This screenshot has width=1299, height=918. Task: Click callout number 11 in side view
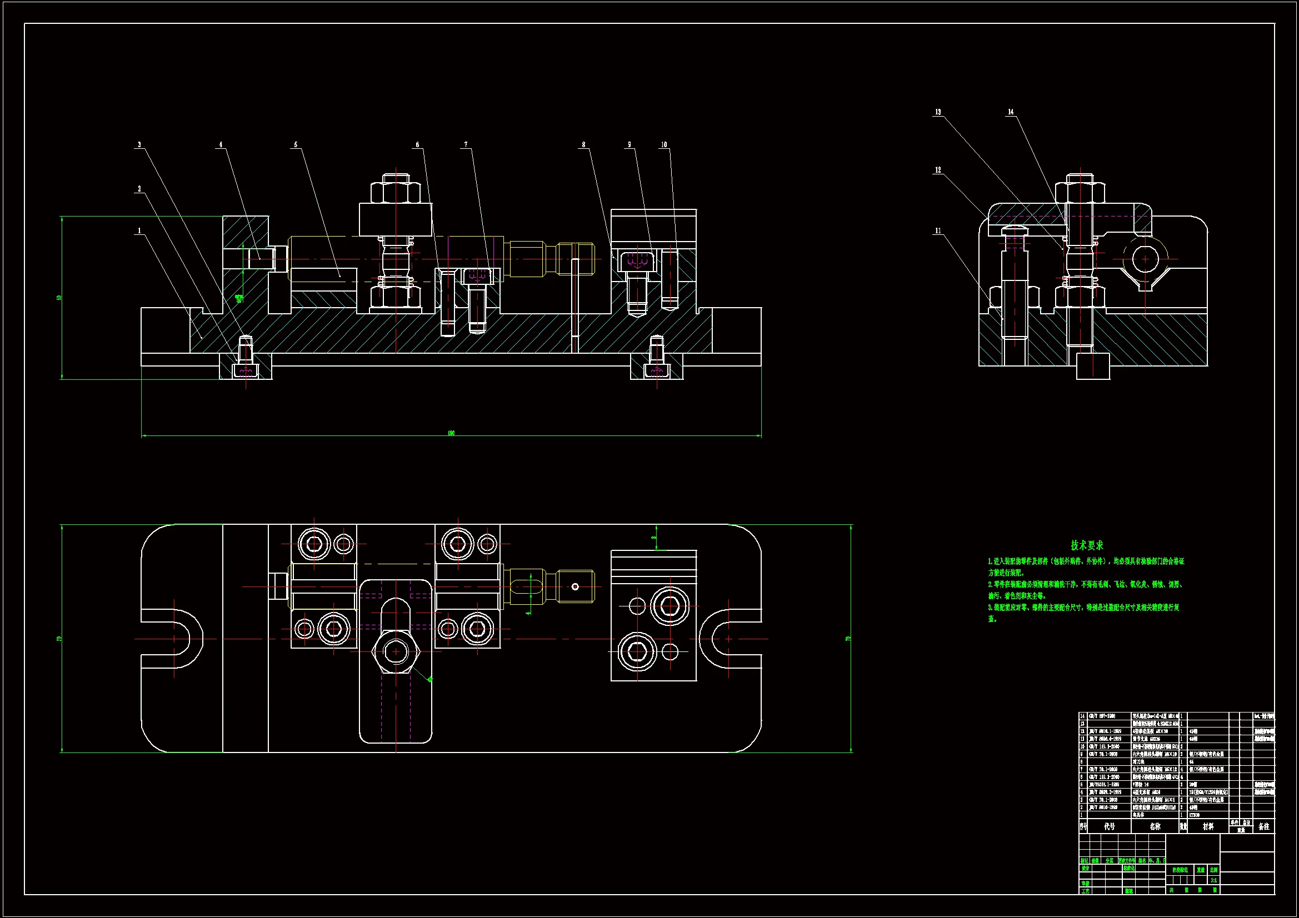click(x=937, y=231)
